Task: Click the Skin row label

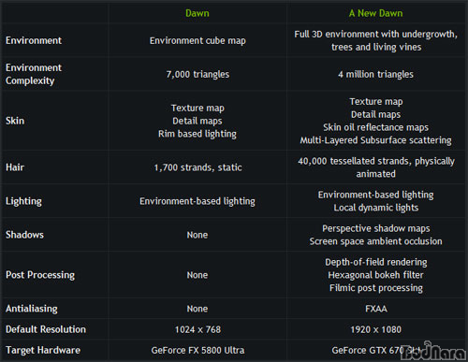Action: click(15, 121)
